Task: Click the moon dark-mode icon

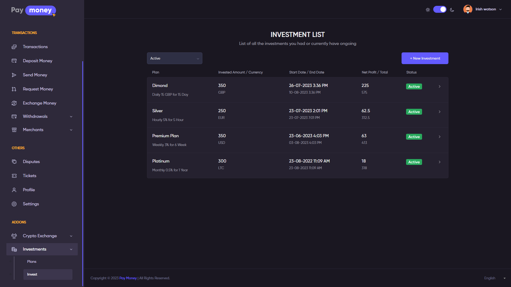Action: tap(452, 10)
